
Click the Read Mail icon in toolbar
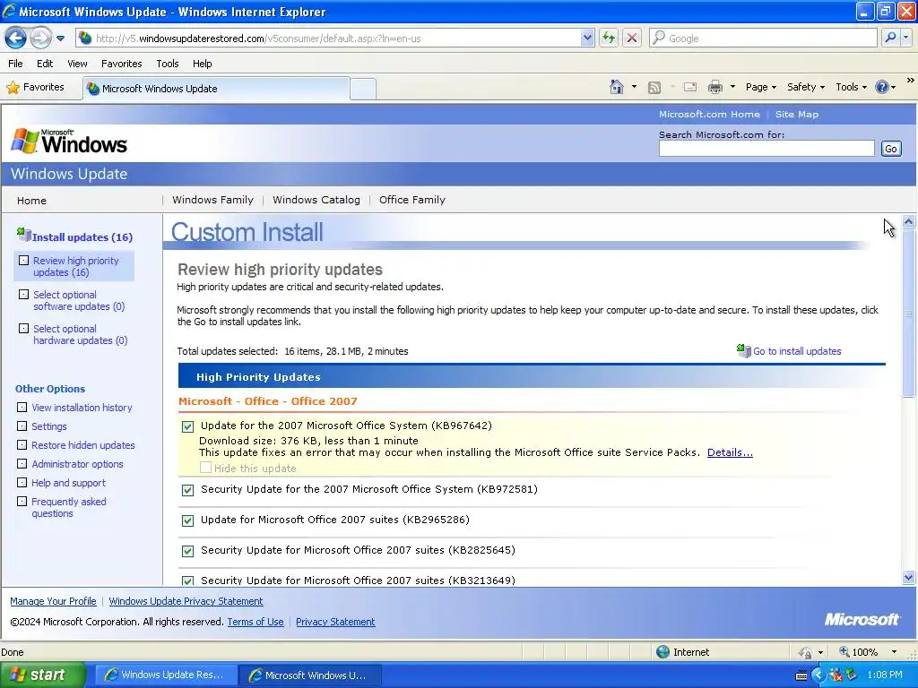coord(690,87)
